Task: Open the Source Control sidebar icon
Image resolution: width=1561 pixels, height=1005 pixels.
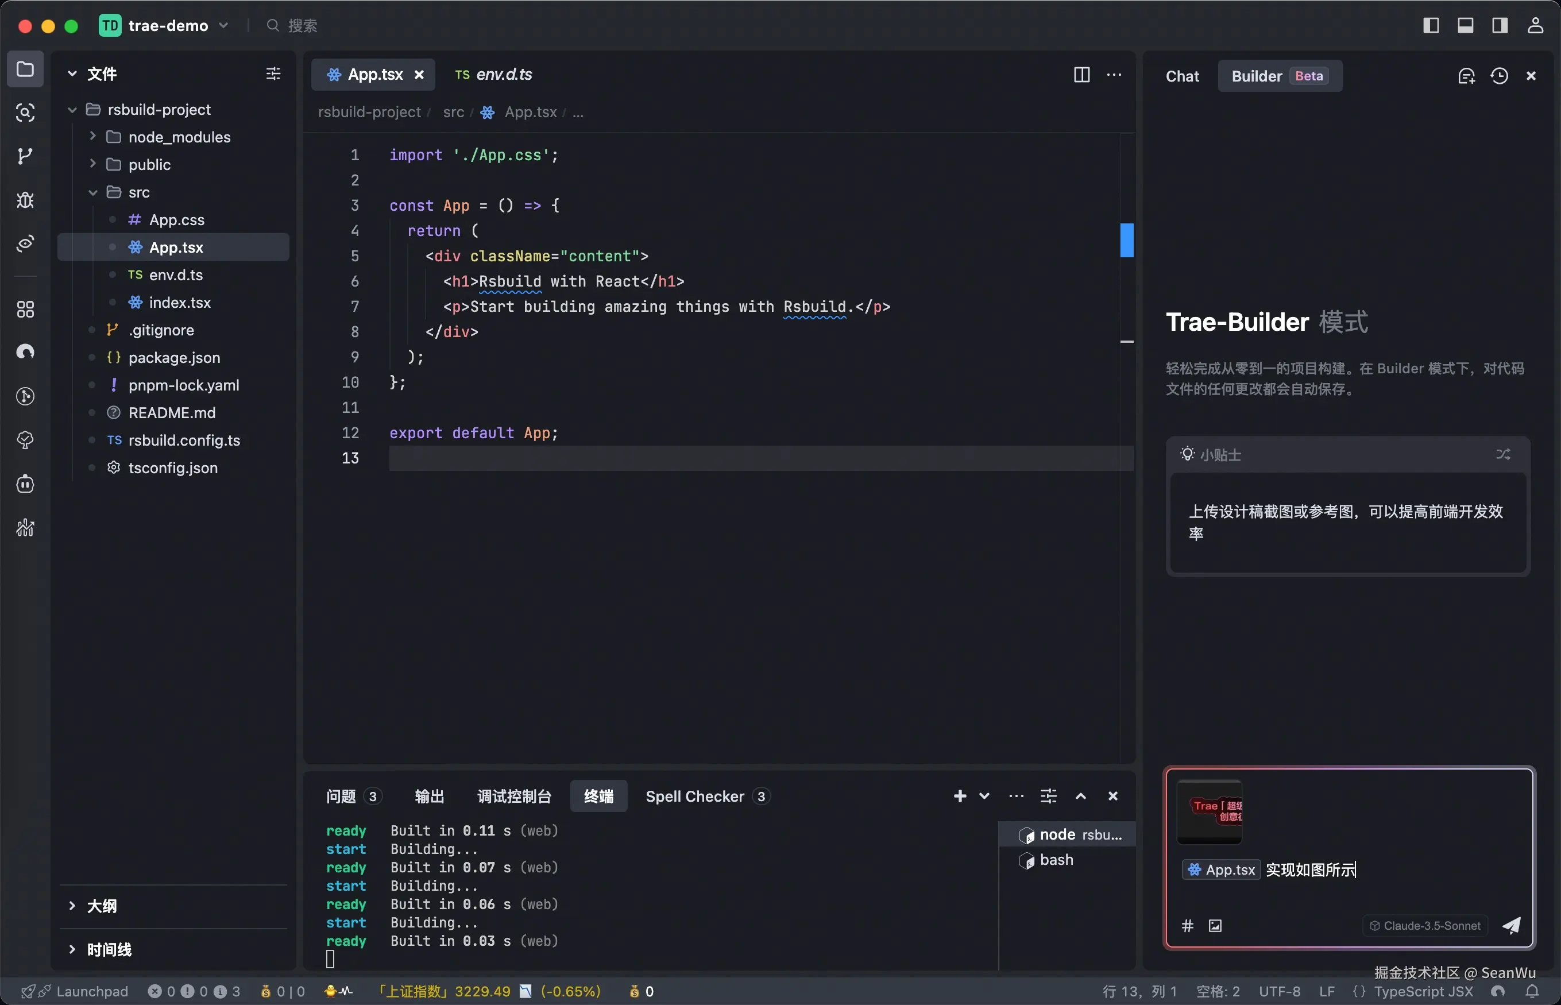Action: [x=25, y=156]
